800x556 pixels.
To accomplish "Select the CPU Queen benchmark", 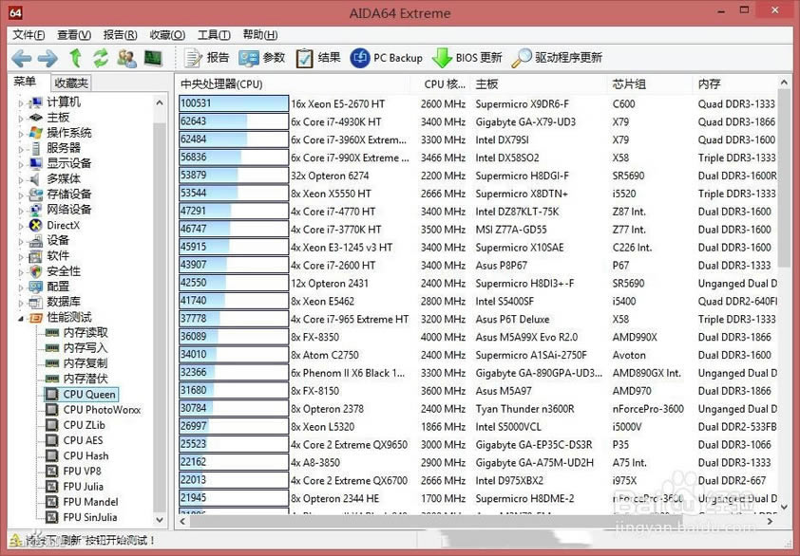I will pos(89,395).
